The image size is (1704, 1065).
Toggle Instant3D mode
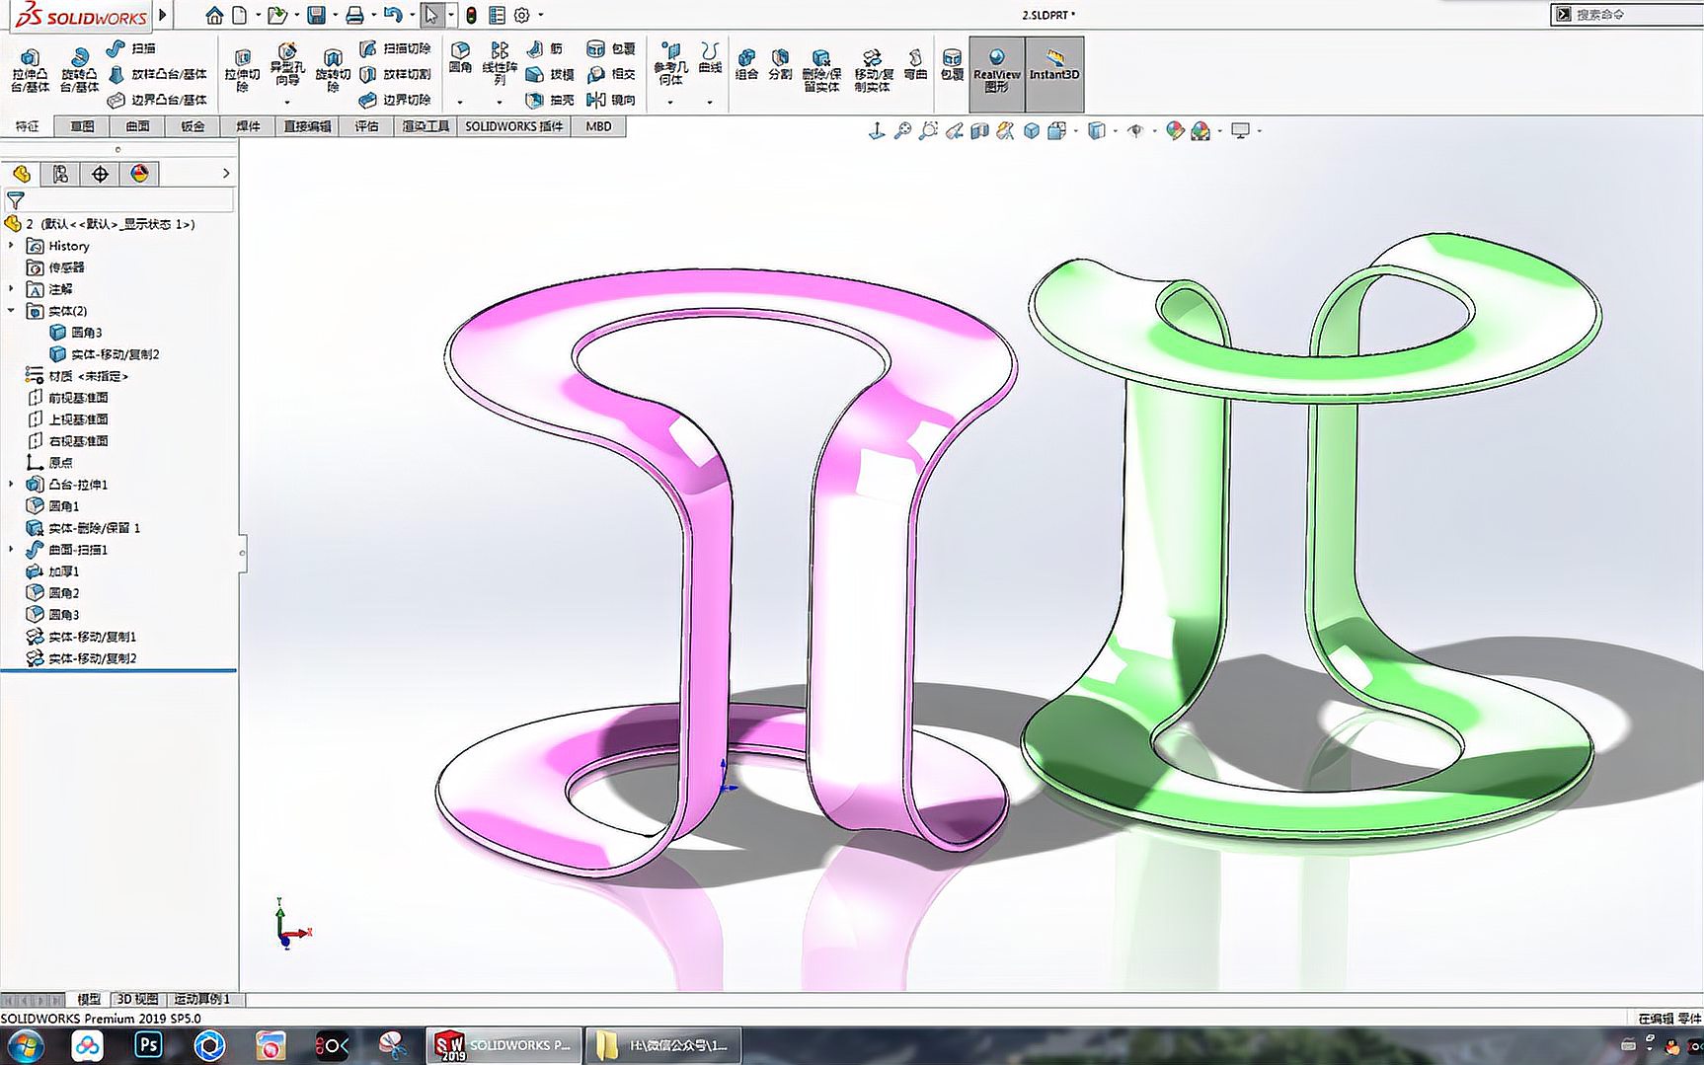(x=1052, y=69)
